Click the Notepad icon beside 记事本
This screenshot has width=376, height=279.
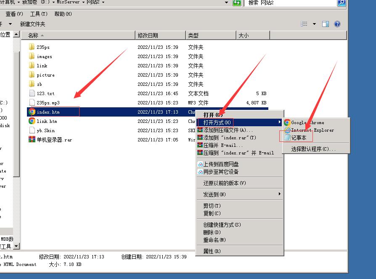pyautogui.click(x=287, y=138)
